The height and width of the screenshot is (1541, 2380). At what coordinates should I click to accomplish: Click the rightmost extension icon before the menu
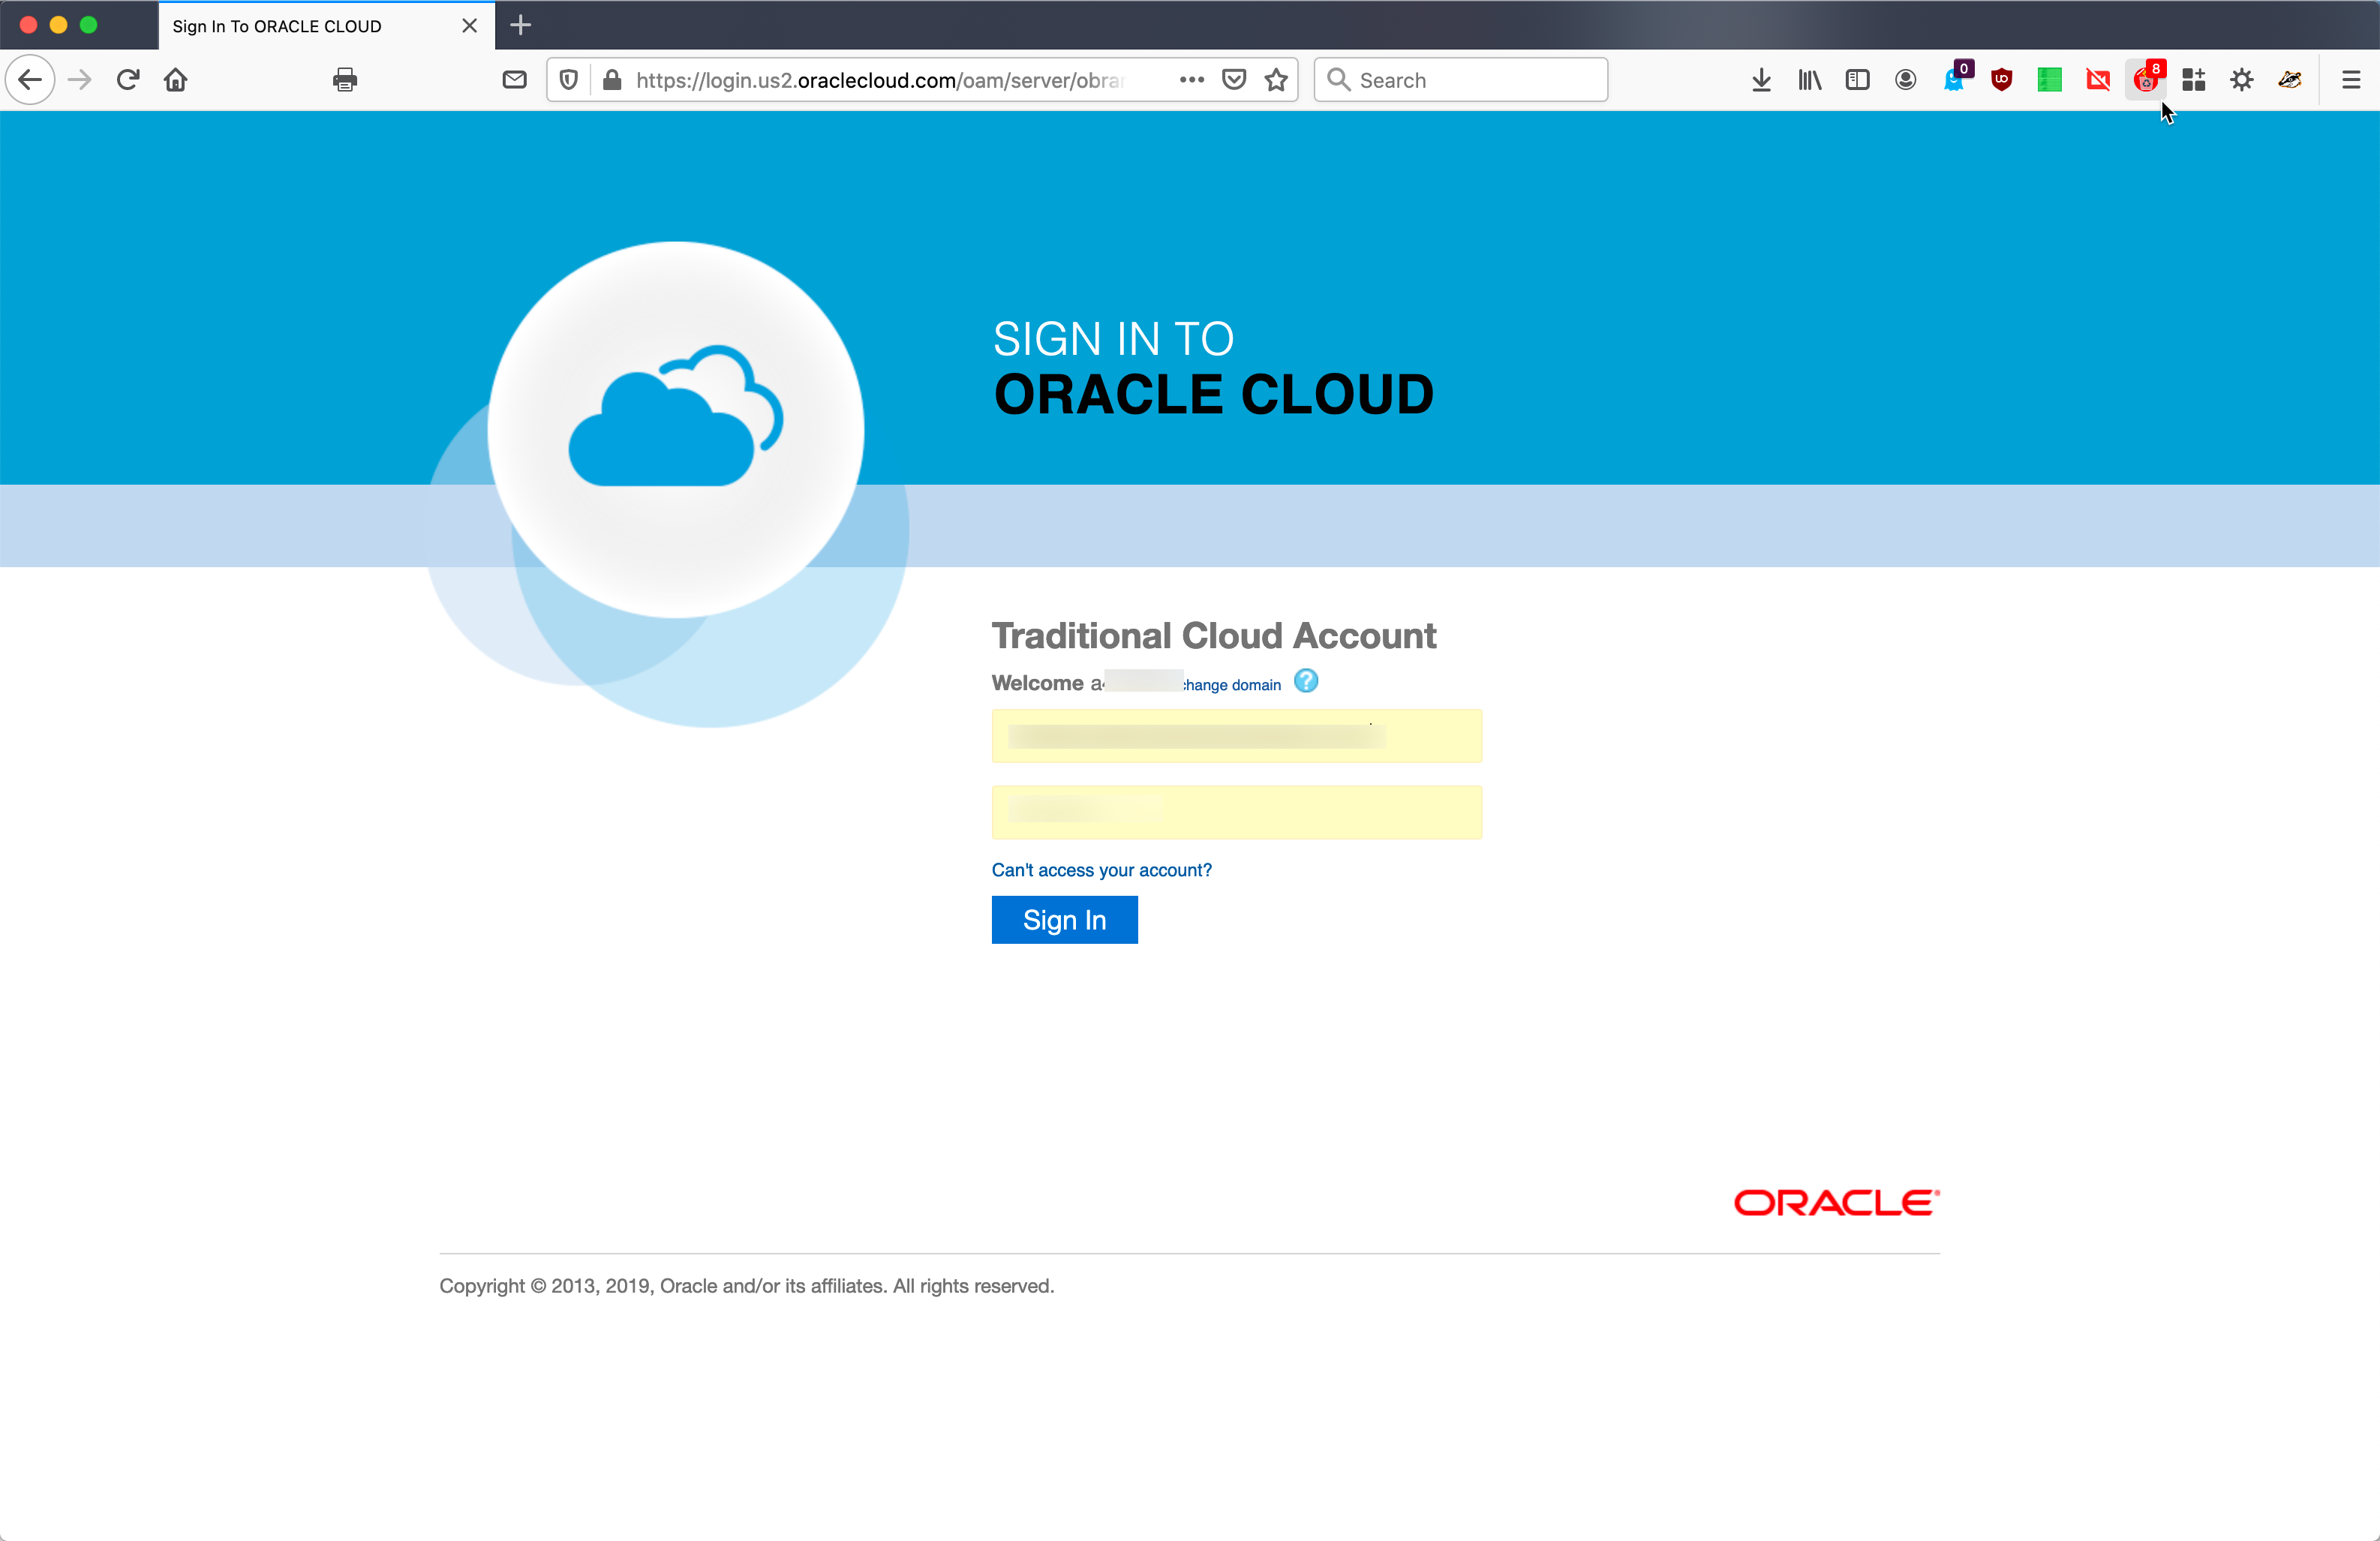tap(2290, 80)
